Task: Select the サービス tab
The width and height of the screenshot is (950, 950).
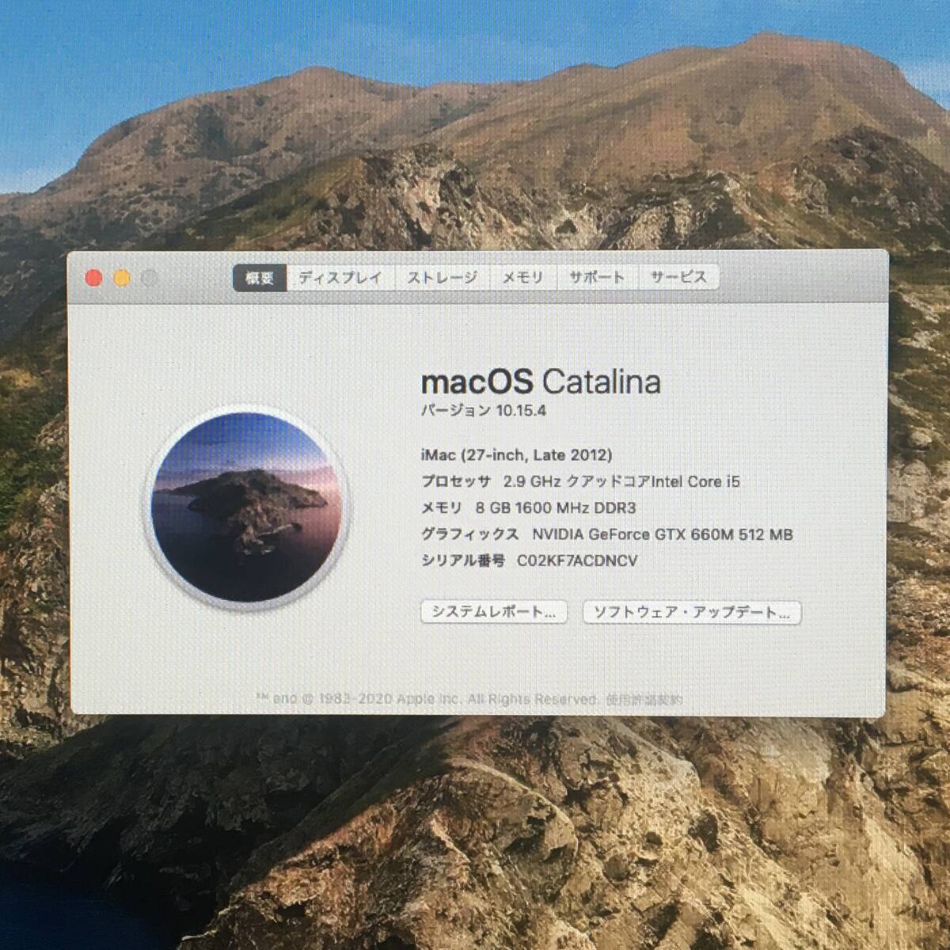Action: tap(678, 278)
